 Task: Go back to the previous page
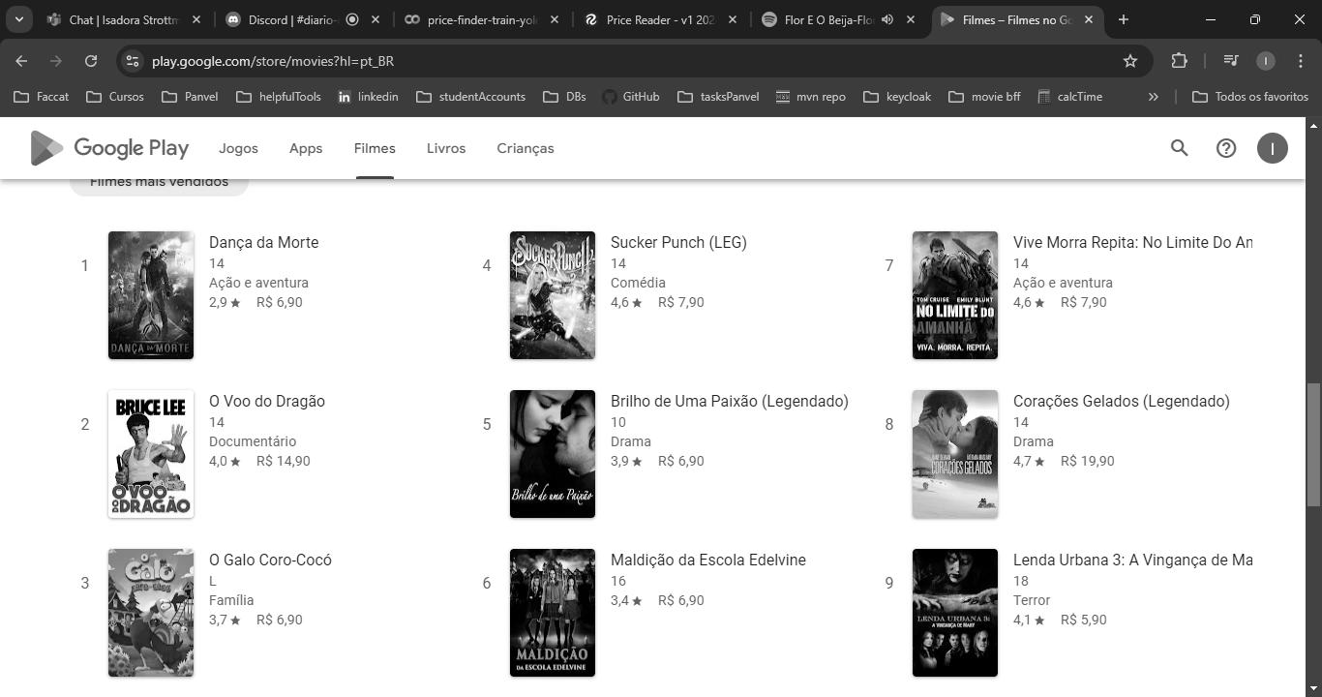coord(21,61)
